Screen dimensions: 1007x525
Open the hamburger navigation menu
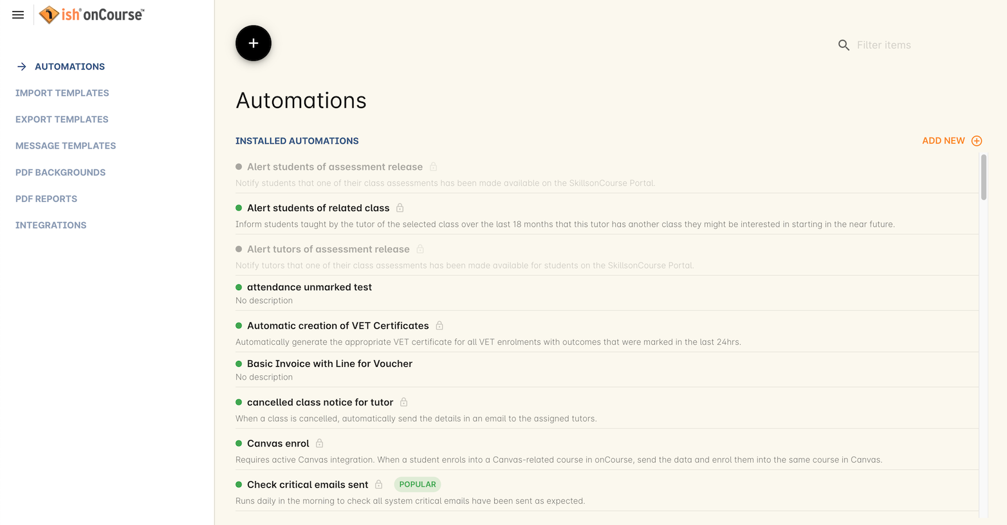tap(18, 15)
